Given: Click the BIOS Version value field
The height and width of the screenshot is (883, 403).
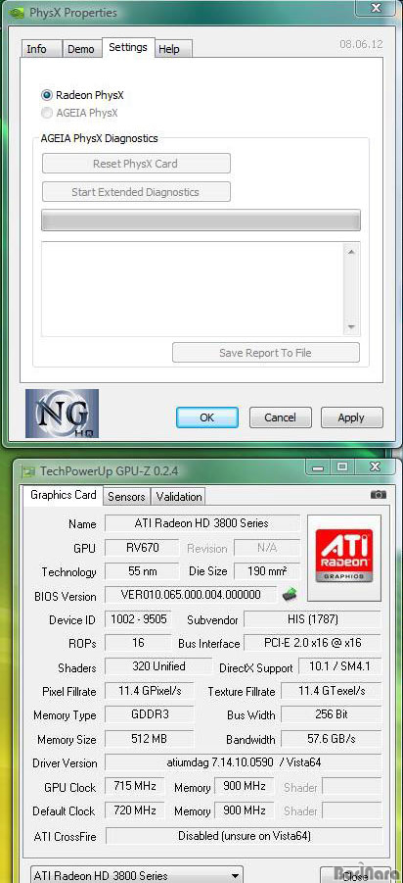Looking at the screenshot, I should tap(191, 595).
